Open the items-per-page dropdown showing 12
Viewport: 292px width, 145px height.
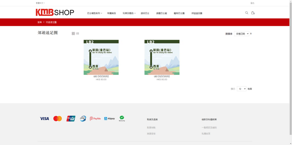242,89
